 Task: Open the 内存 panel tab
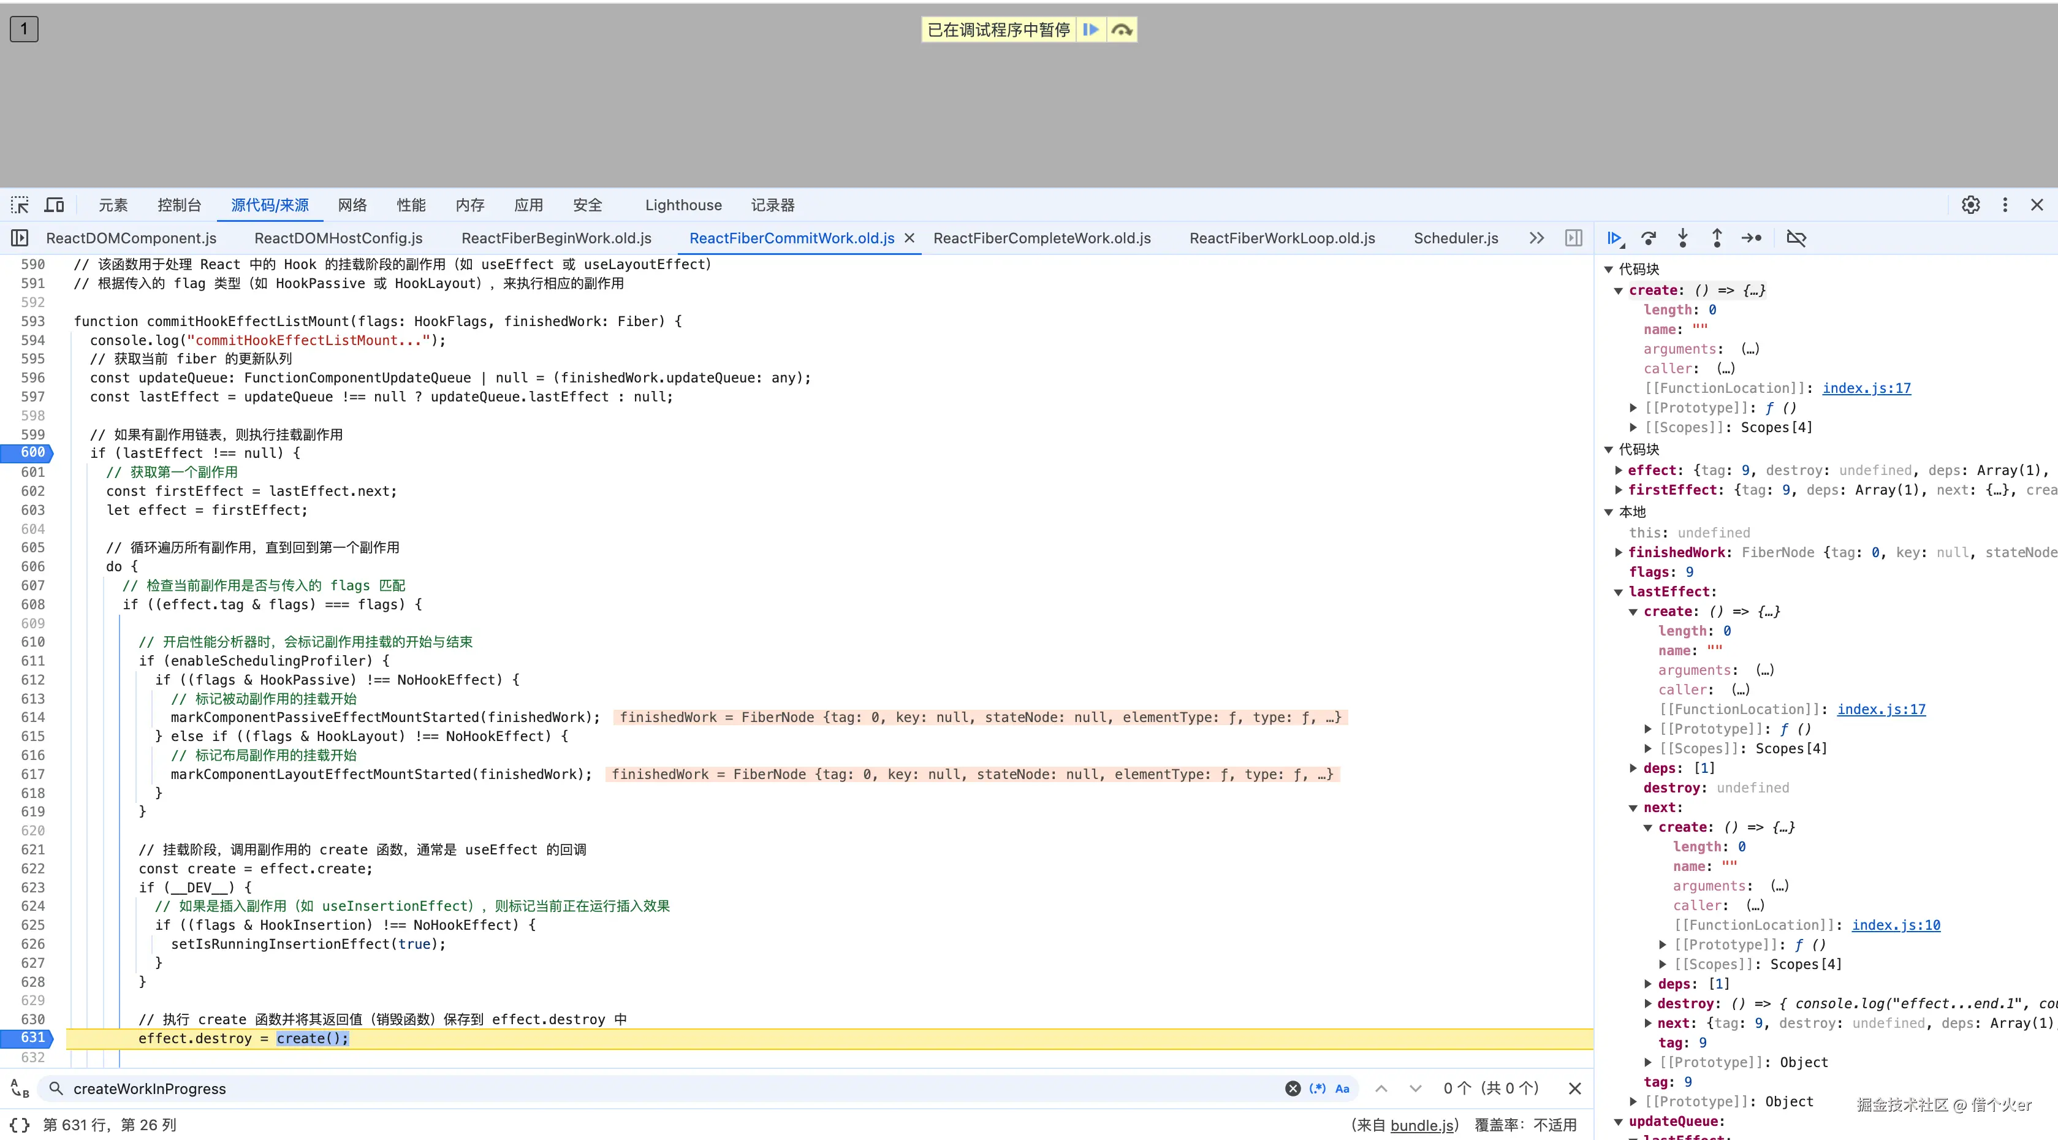point(469,205)
